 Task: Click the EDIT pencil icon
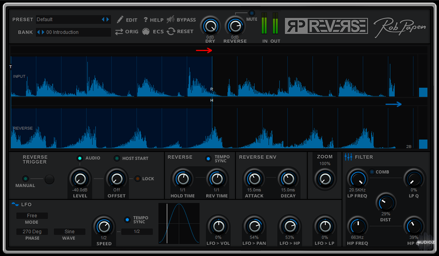(120, 20)
